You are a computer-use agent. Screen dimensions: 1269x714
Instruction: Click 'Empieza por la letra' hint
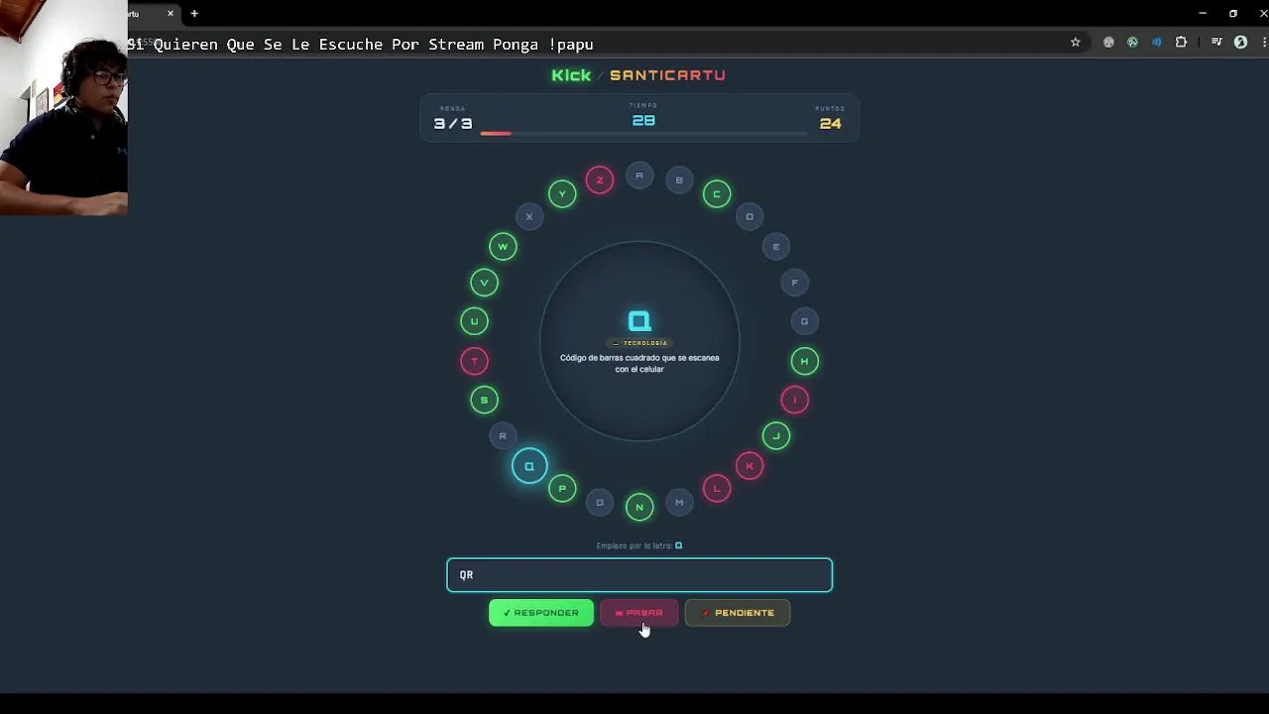pyautogui.click(x=639, y=545)
